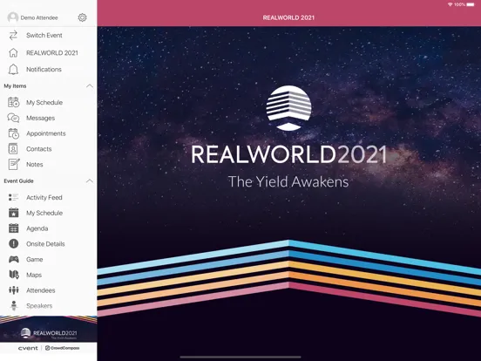Open My Schedule label under Event Guide
481x361 pixels.
(x=44, y=213)
